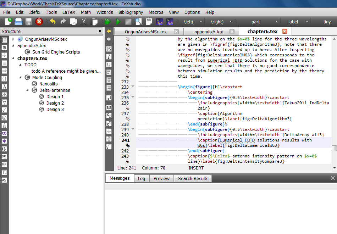This screenshot has height=234, width=337.
Task: Collapse chapter6.tex tree node
Action: (13, 58)
